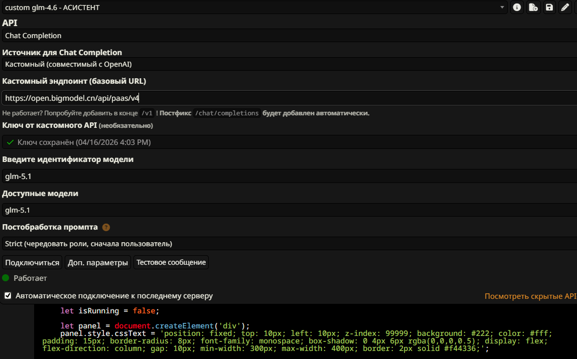Click the 'Постобработка промпта' label

pyautogui.click(x=50, y=227)
